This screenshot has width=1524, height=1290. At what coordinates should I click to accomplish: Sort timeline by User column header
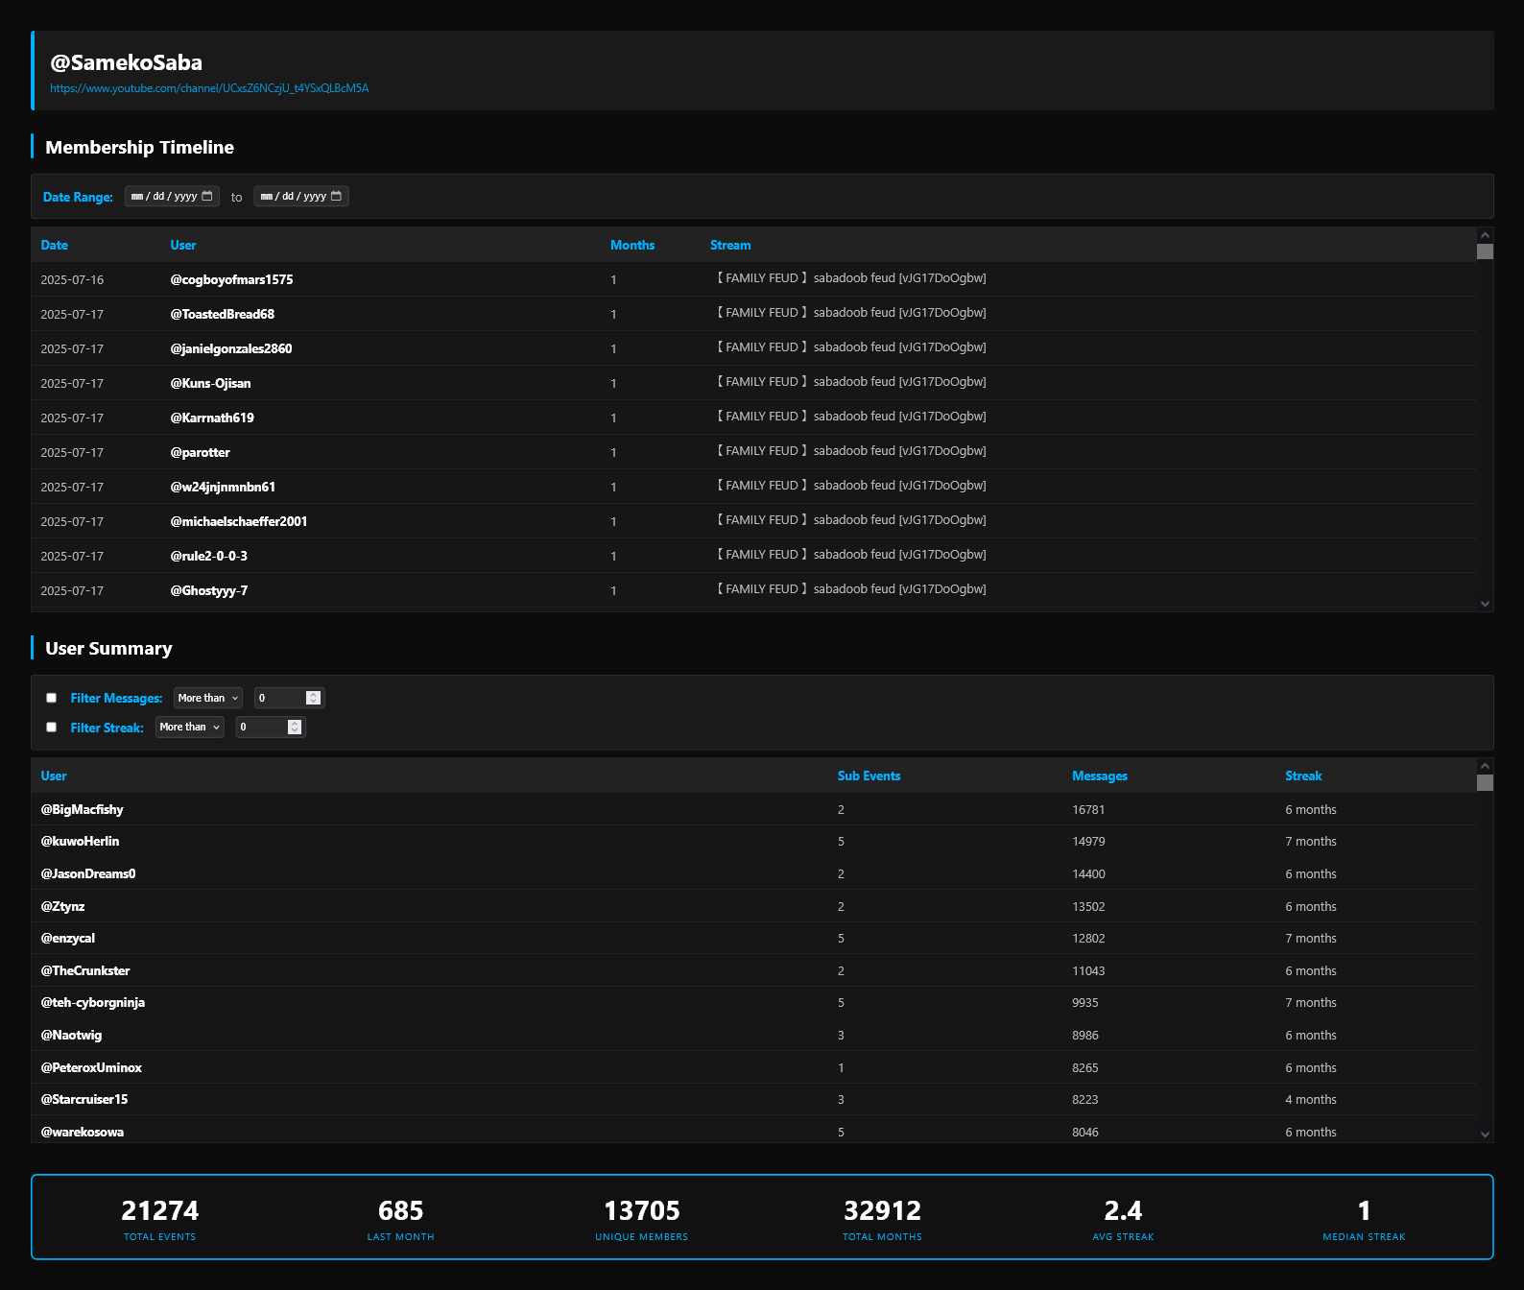click(183, 245)
